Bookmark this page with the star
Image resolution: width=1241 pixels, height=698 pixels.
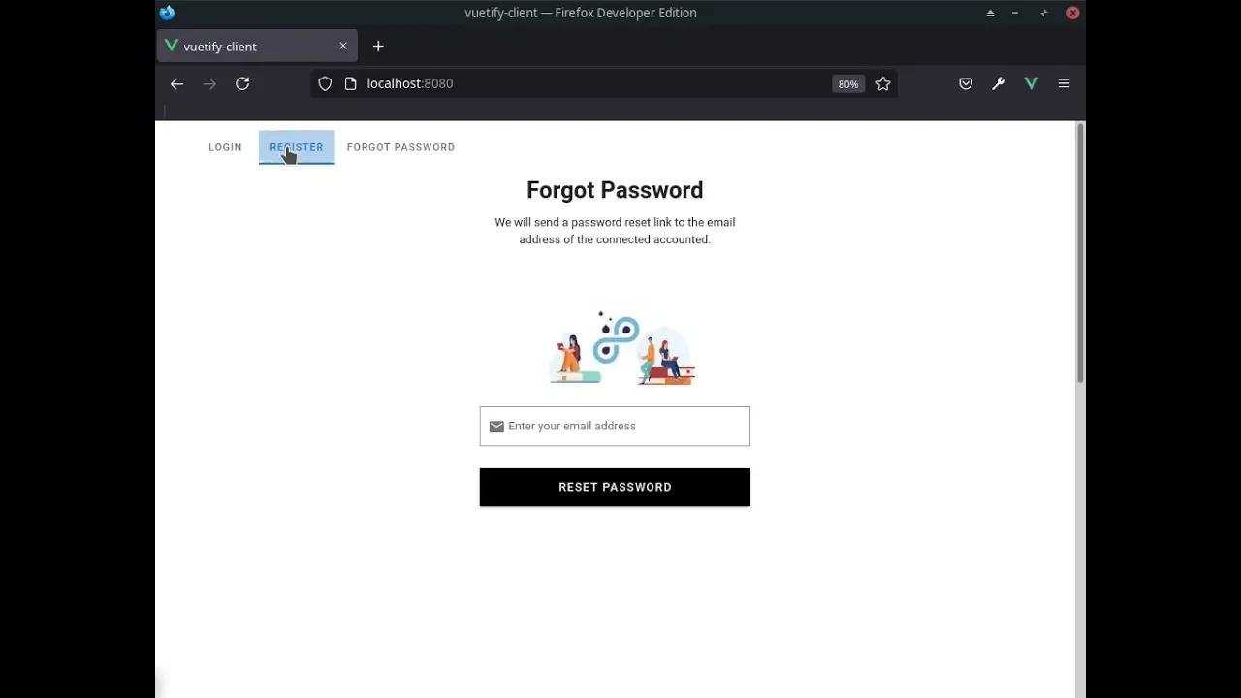pyautogui.click(x=883, y=84)
